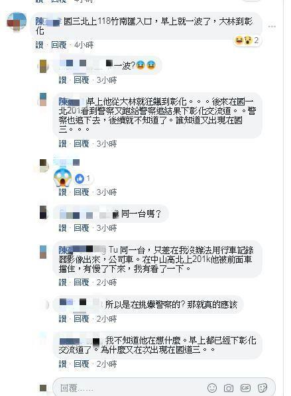This screenshot has height=396, width=291.
Task: Open top commenter's profile picture
Action: click(17, 22)
